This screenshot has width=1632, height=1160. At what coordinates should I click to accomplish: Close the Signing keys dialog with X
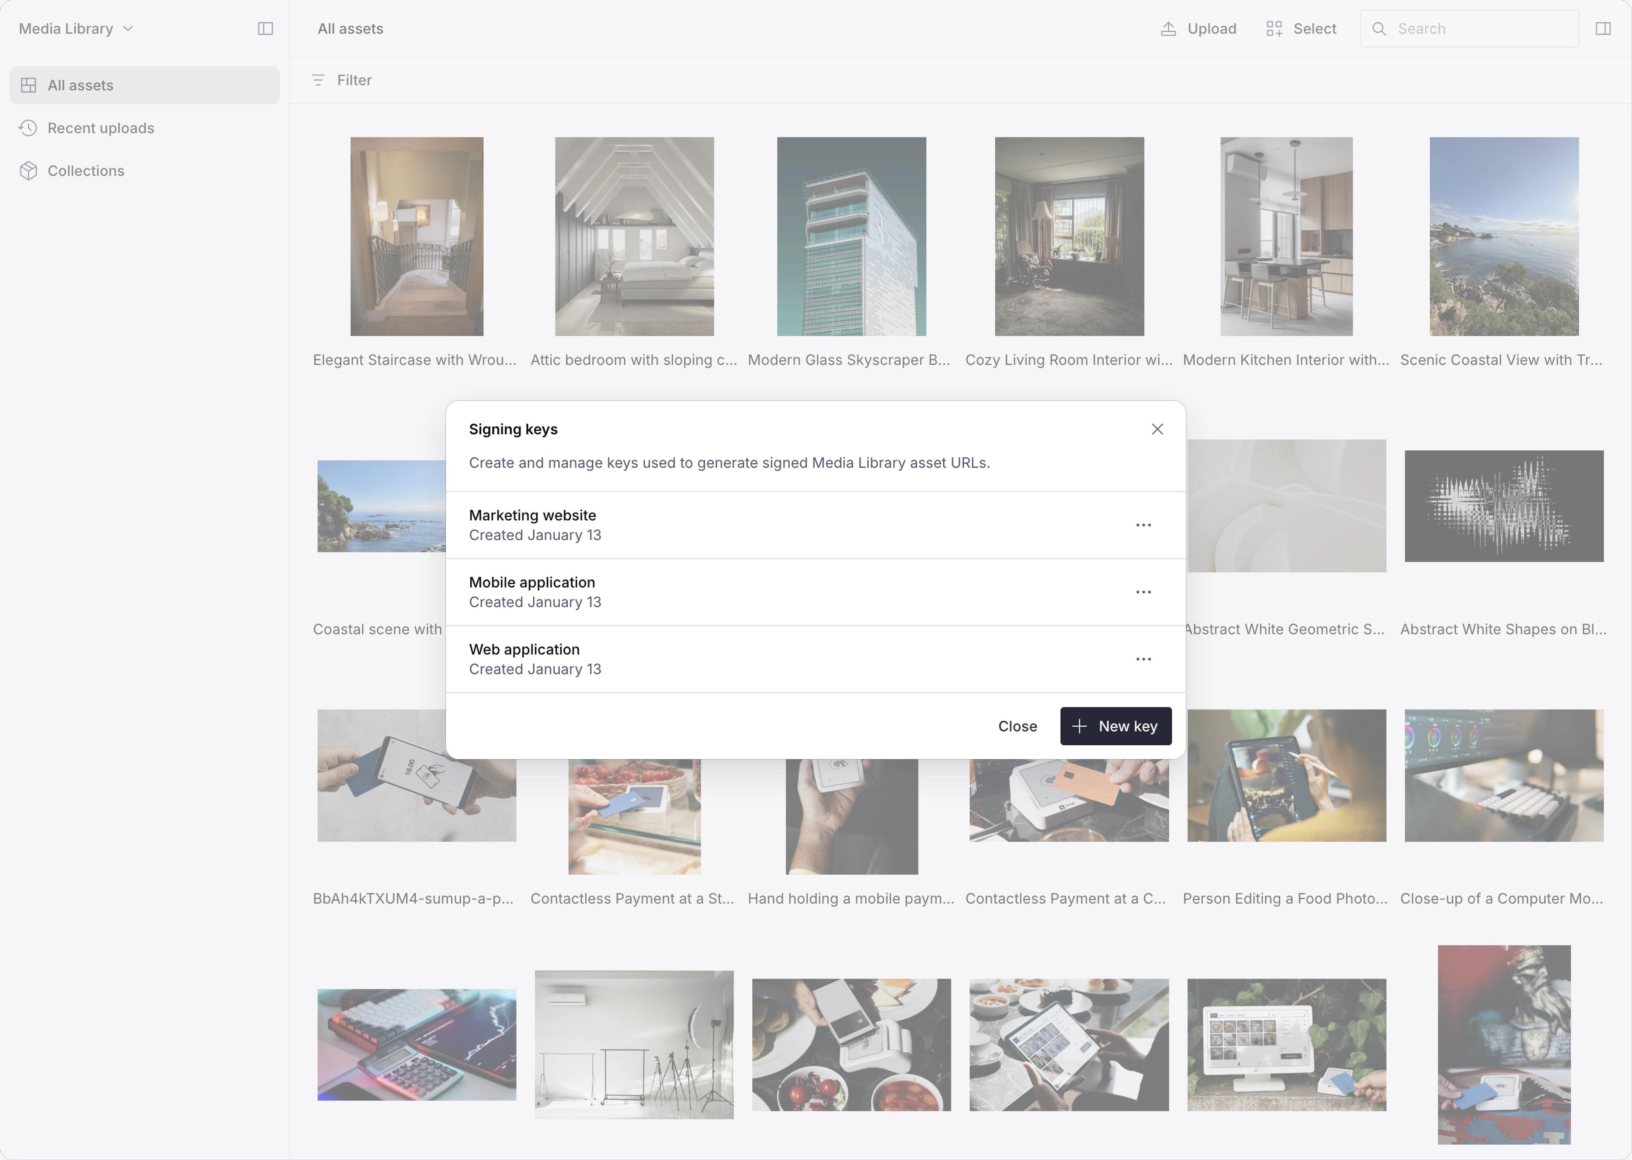click(1157, 429)
